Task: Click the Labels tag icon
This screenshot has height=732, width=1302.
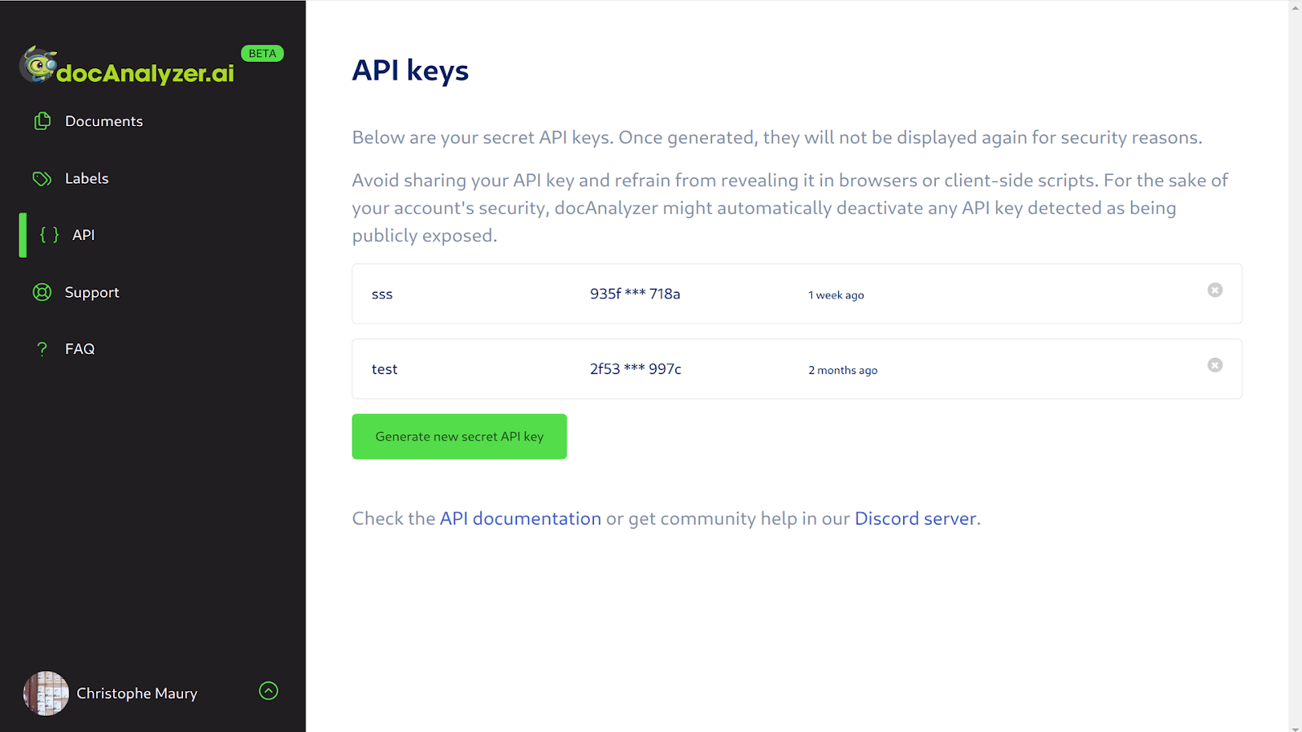Action: [42, 178]
